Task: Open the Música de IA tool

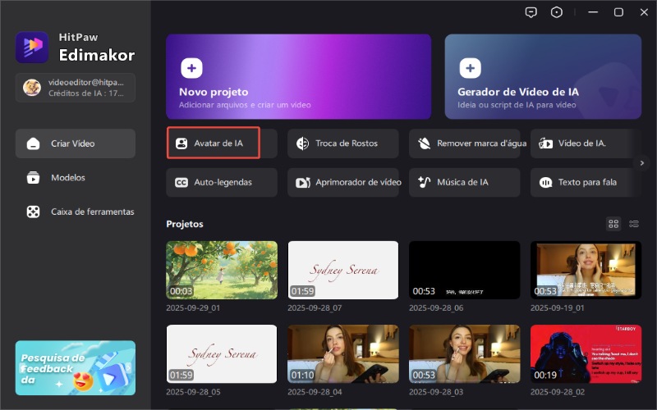Action: pos(464,182)
